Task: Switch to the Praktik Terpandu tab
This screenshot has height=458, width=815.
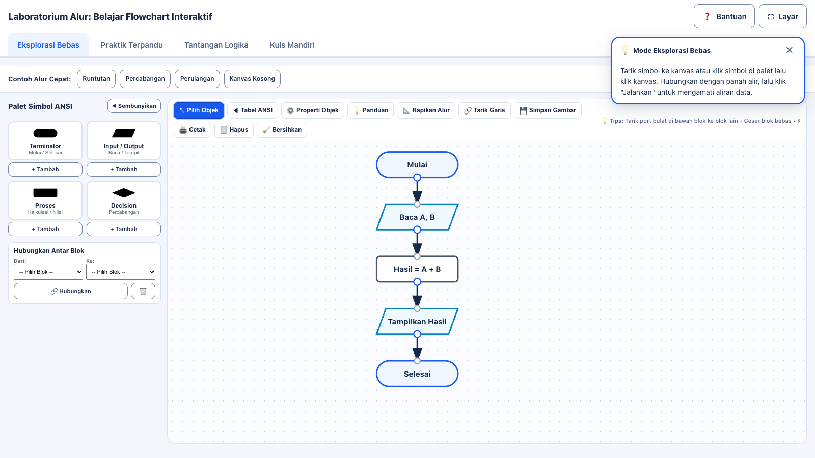Action: click(132, 45)
